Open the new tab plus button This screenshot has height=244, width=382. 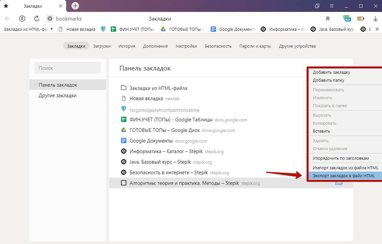pos(75,6)
